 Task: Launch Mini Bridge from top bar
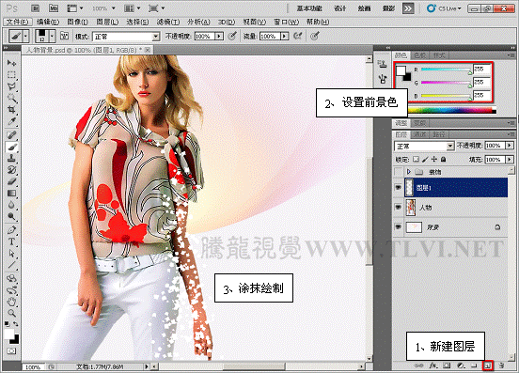[54, 8]
